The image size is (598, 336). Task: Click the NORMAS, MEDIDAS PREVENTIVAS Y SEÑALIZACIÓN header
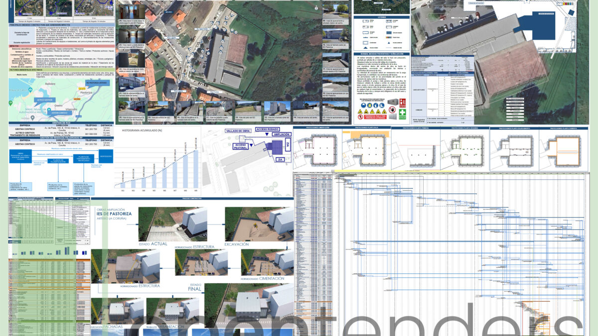click(x=382, y=53)
